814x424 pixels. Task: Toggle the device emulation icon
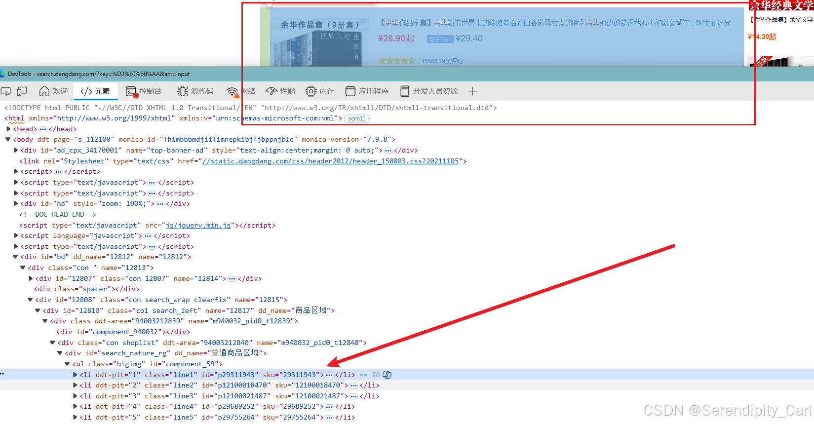click(22, 91)
